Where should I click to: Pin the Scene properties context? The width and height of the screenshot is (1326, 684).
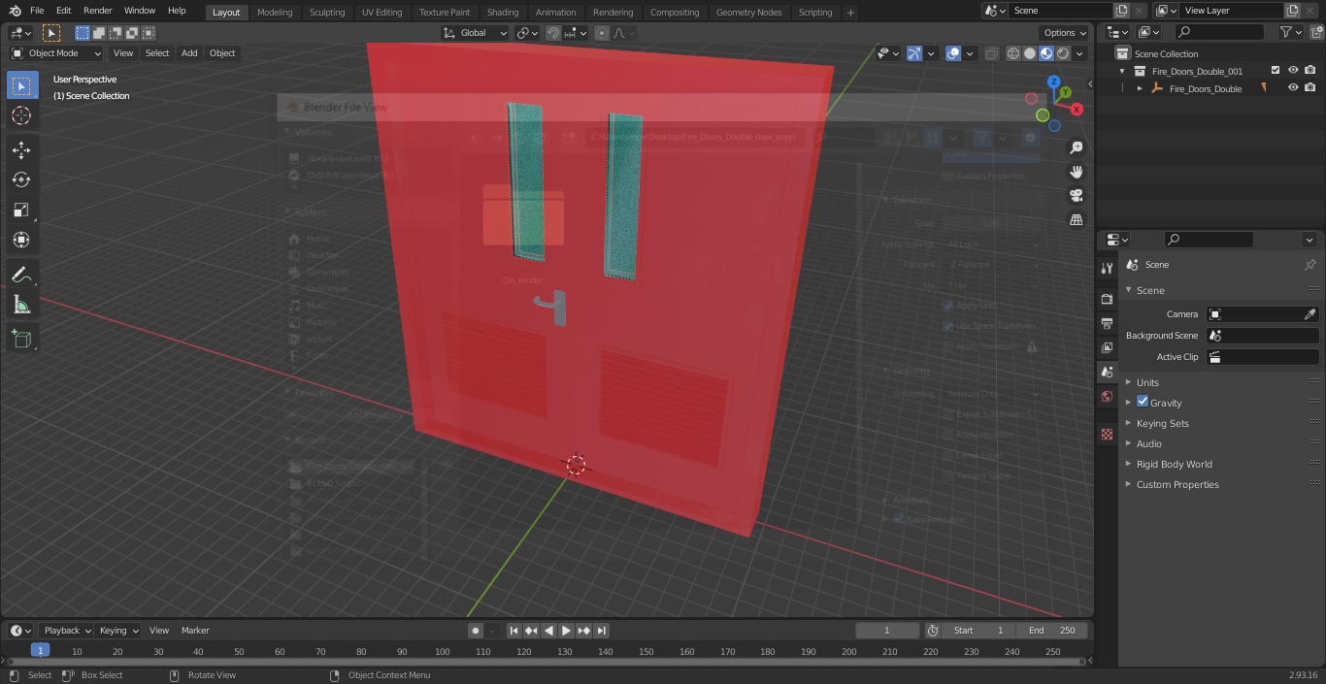[1309, 265]
